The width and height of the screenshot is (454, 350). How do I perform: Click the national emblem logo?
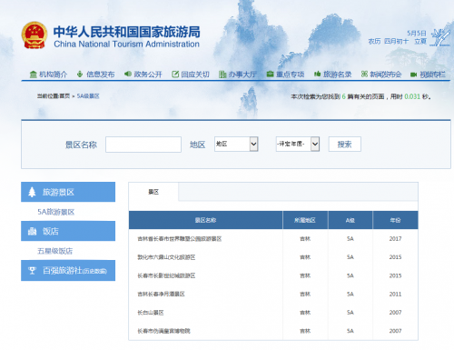(35, 35)
